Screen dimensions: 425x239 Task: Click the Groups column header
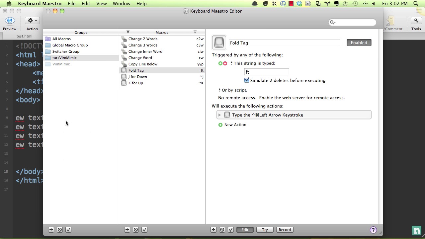tap(81, 33)
